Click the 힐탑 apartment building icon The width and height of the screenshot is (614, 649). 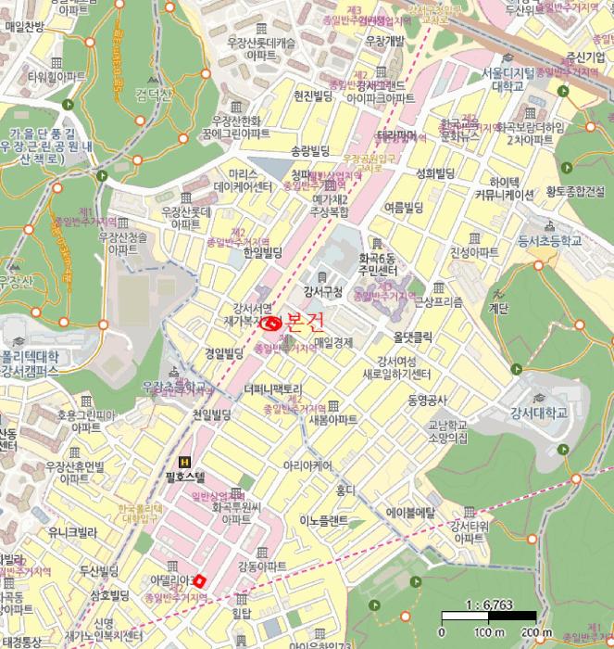point(242,598)
